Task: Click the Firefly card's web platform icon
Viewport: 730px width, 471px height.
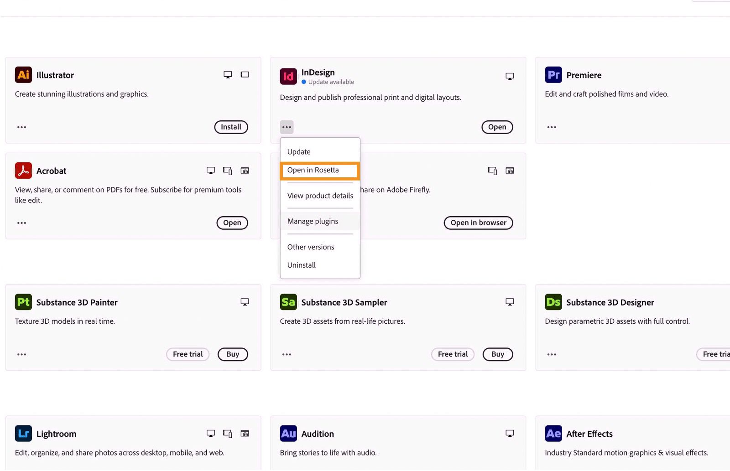Action: click(510, 171)
